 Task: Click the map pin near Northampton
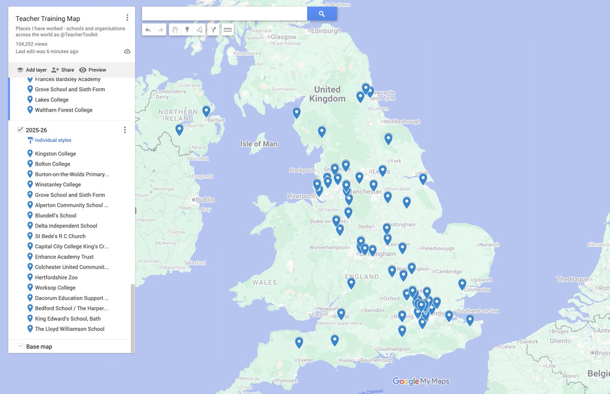(x=412, y=268)
